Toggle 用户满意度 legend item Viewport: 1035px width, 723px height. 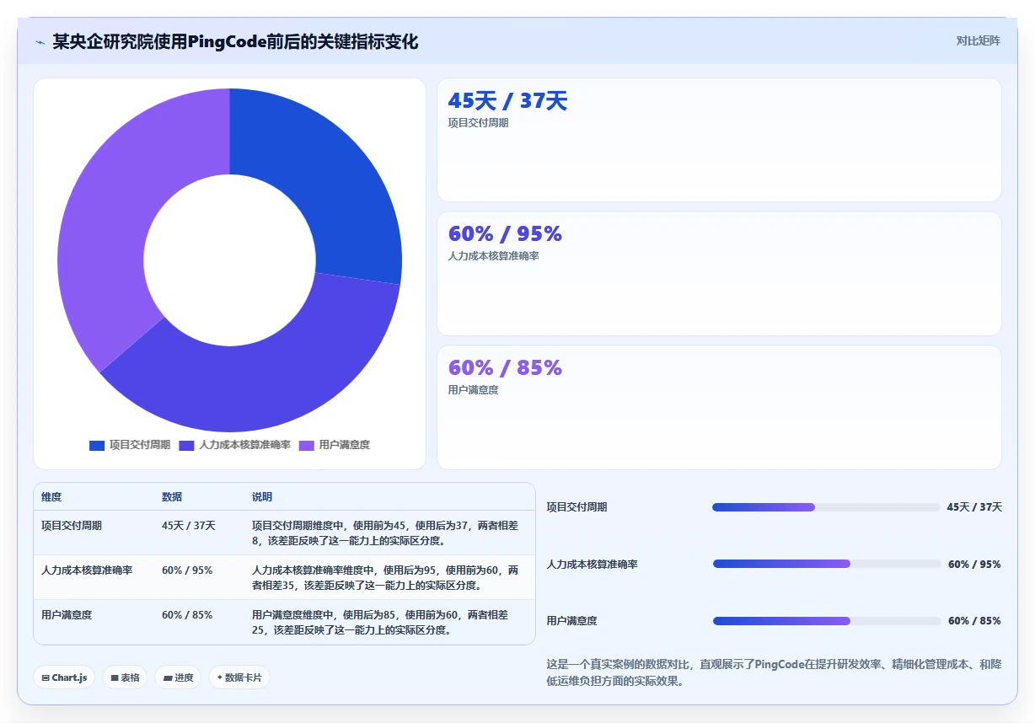[335, 445]
